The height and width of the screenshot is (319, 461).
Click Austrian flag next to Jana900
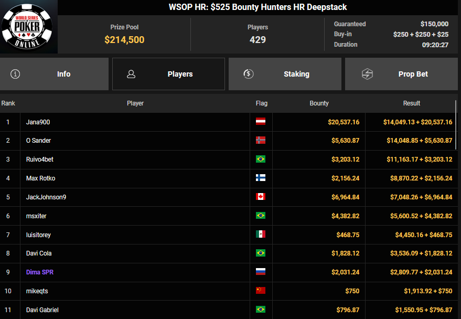click(260, 122)
